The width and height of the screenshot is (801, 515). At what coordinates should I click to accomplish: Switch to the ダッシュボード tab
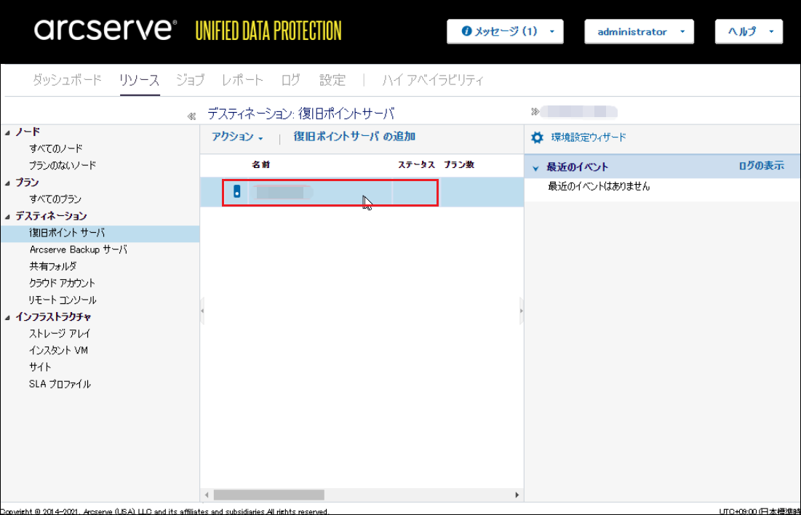(67, 80)
